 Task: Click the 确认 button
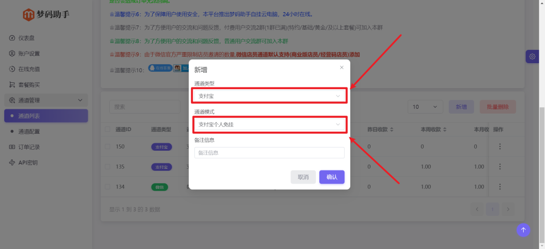[x=332, y=177]
